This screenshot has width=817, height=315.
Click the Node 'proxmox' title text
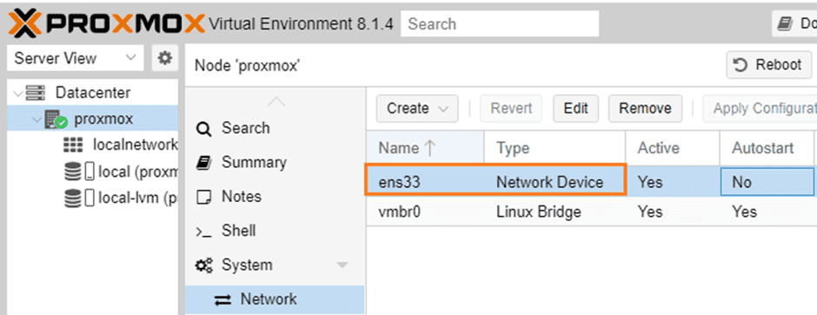248,66
